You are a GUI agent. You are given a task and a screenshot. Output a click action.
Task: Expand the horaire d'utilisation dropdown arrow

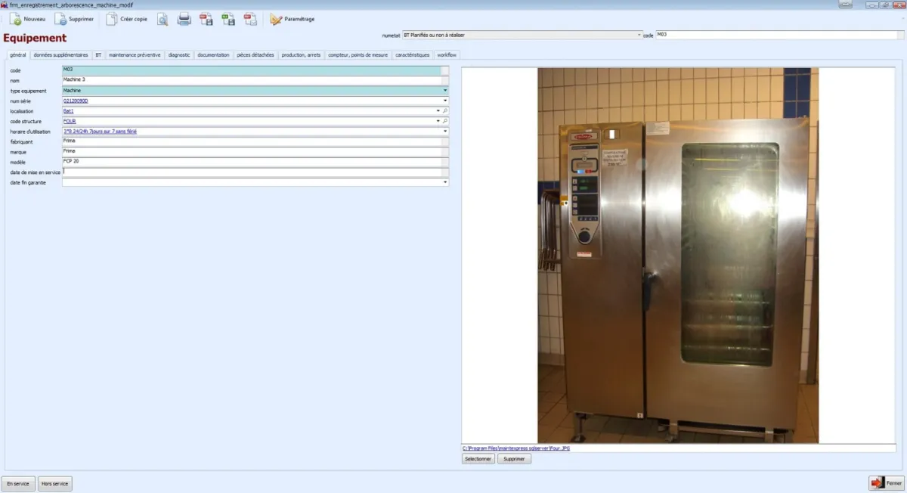coord(445,131)
